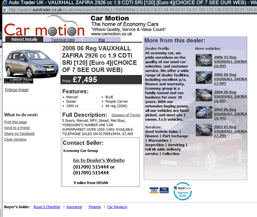The width and height of the screenshot is (257, 217).
Task: Click www.carmotion.co.uk text in header
Action: (x=111, y=34)
